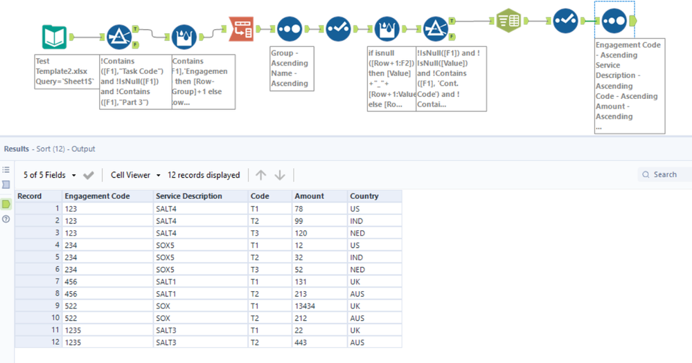Click the F output anchor of the first Filter

click(136, 44)
